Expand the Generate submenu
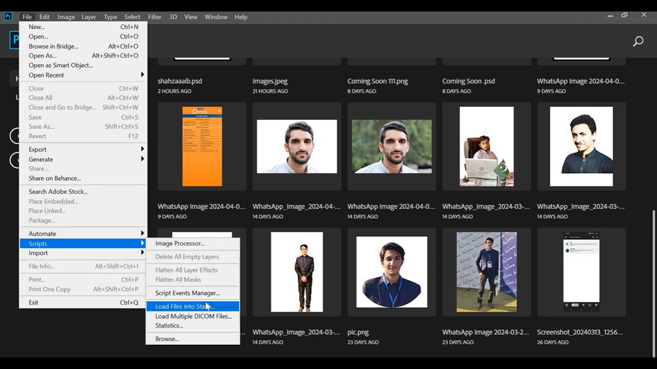 [83, 159]
